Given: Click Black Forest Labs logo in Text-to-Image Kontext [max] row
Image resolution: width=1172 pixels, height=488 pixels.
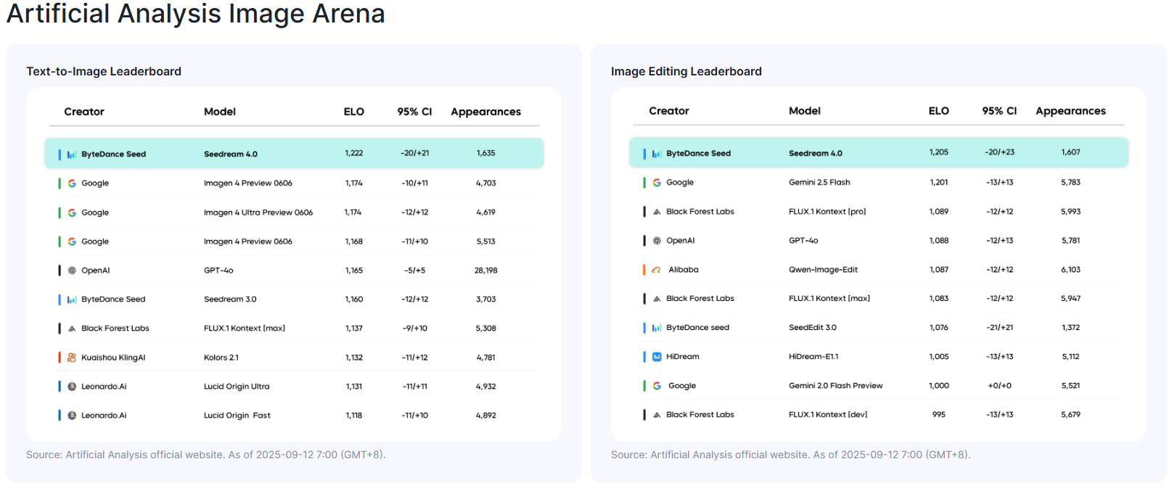Looking at the screenshot, I should click(72, 328).
